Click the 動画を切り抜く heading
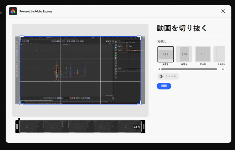 [x=182, y=28]
